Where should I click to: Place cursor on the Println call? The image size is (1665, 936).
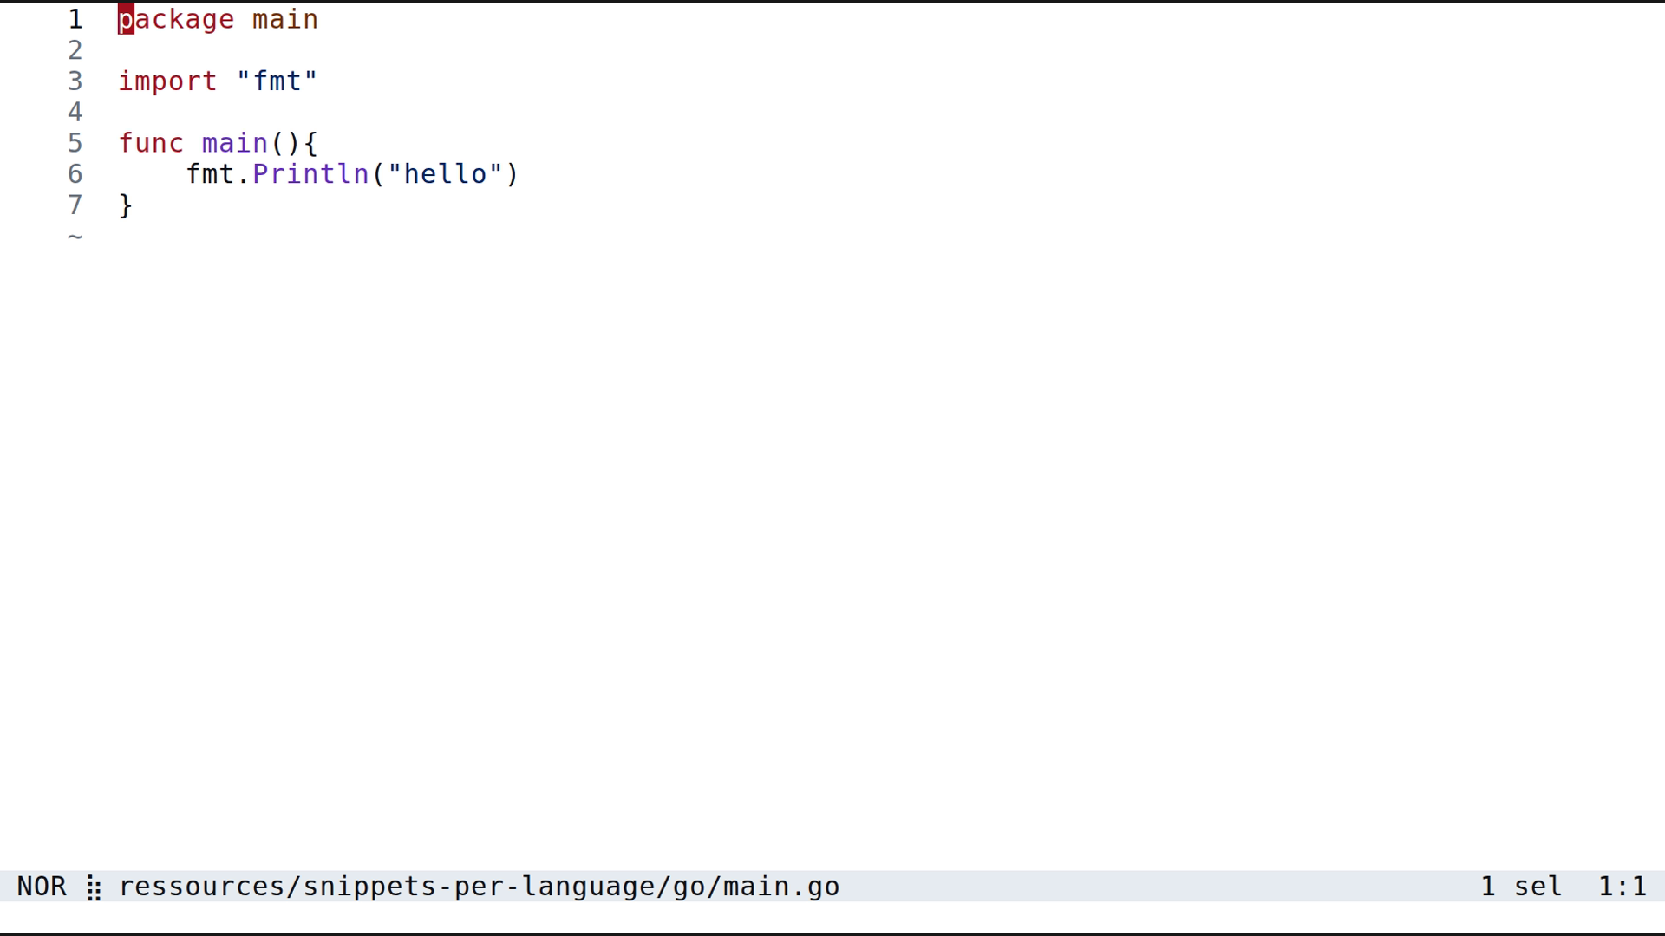(x=310, y=174)
